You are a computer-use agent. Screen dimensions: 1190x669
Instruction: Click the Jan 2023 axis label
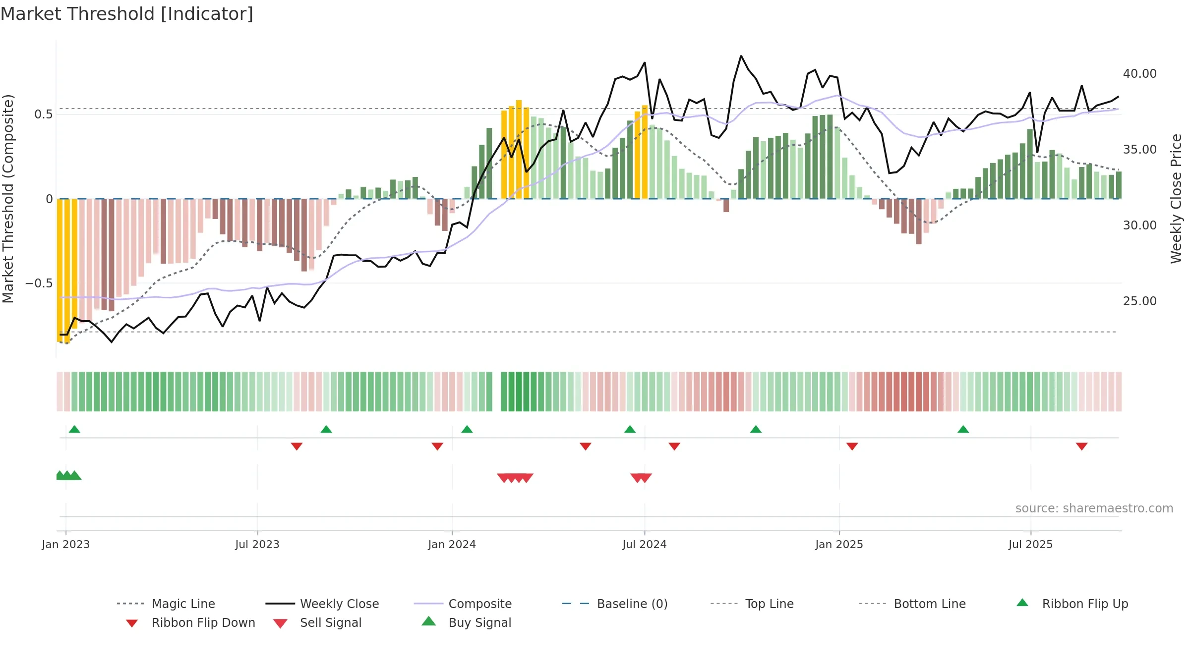point(66,544)
